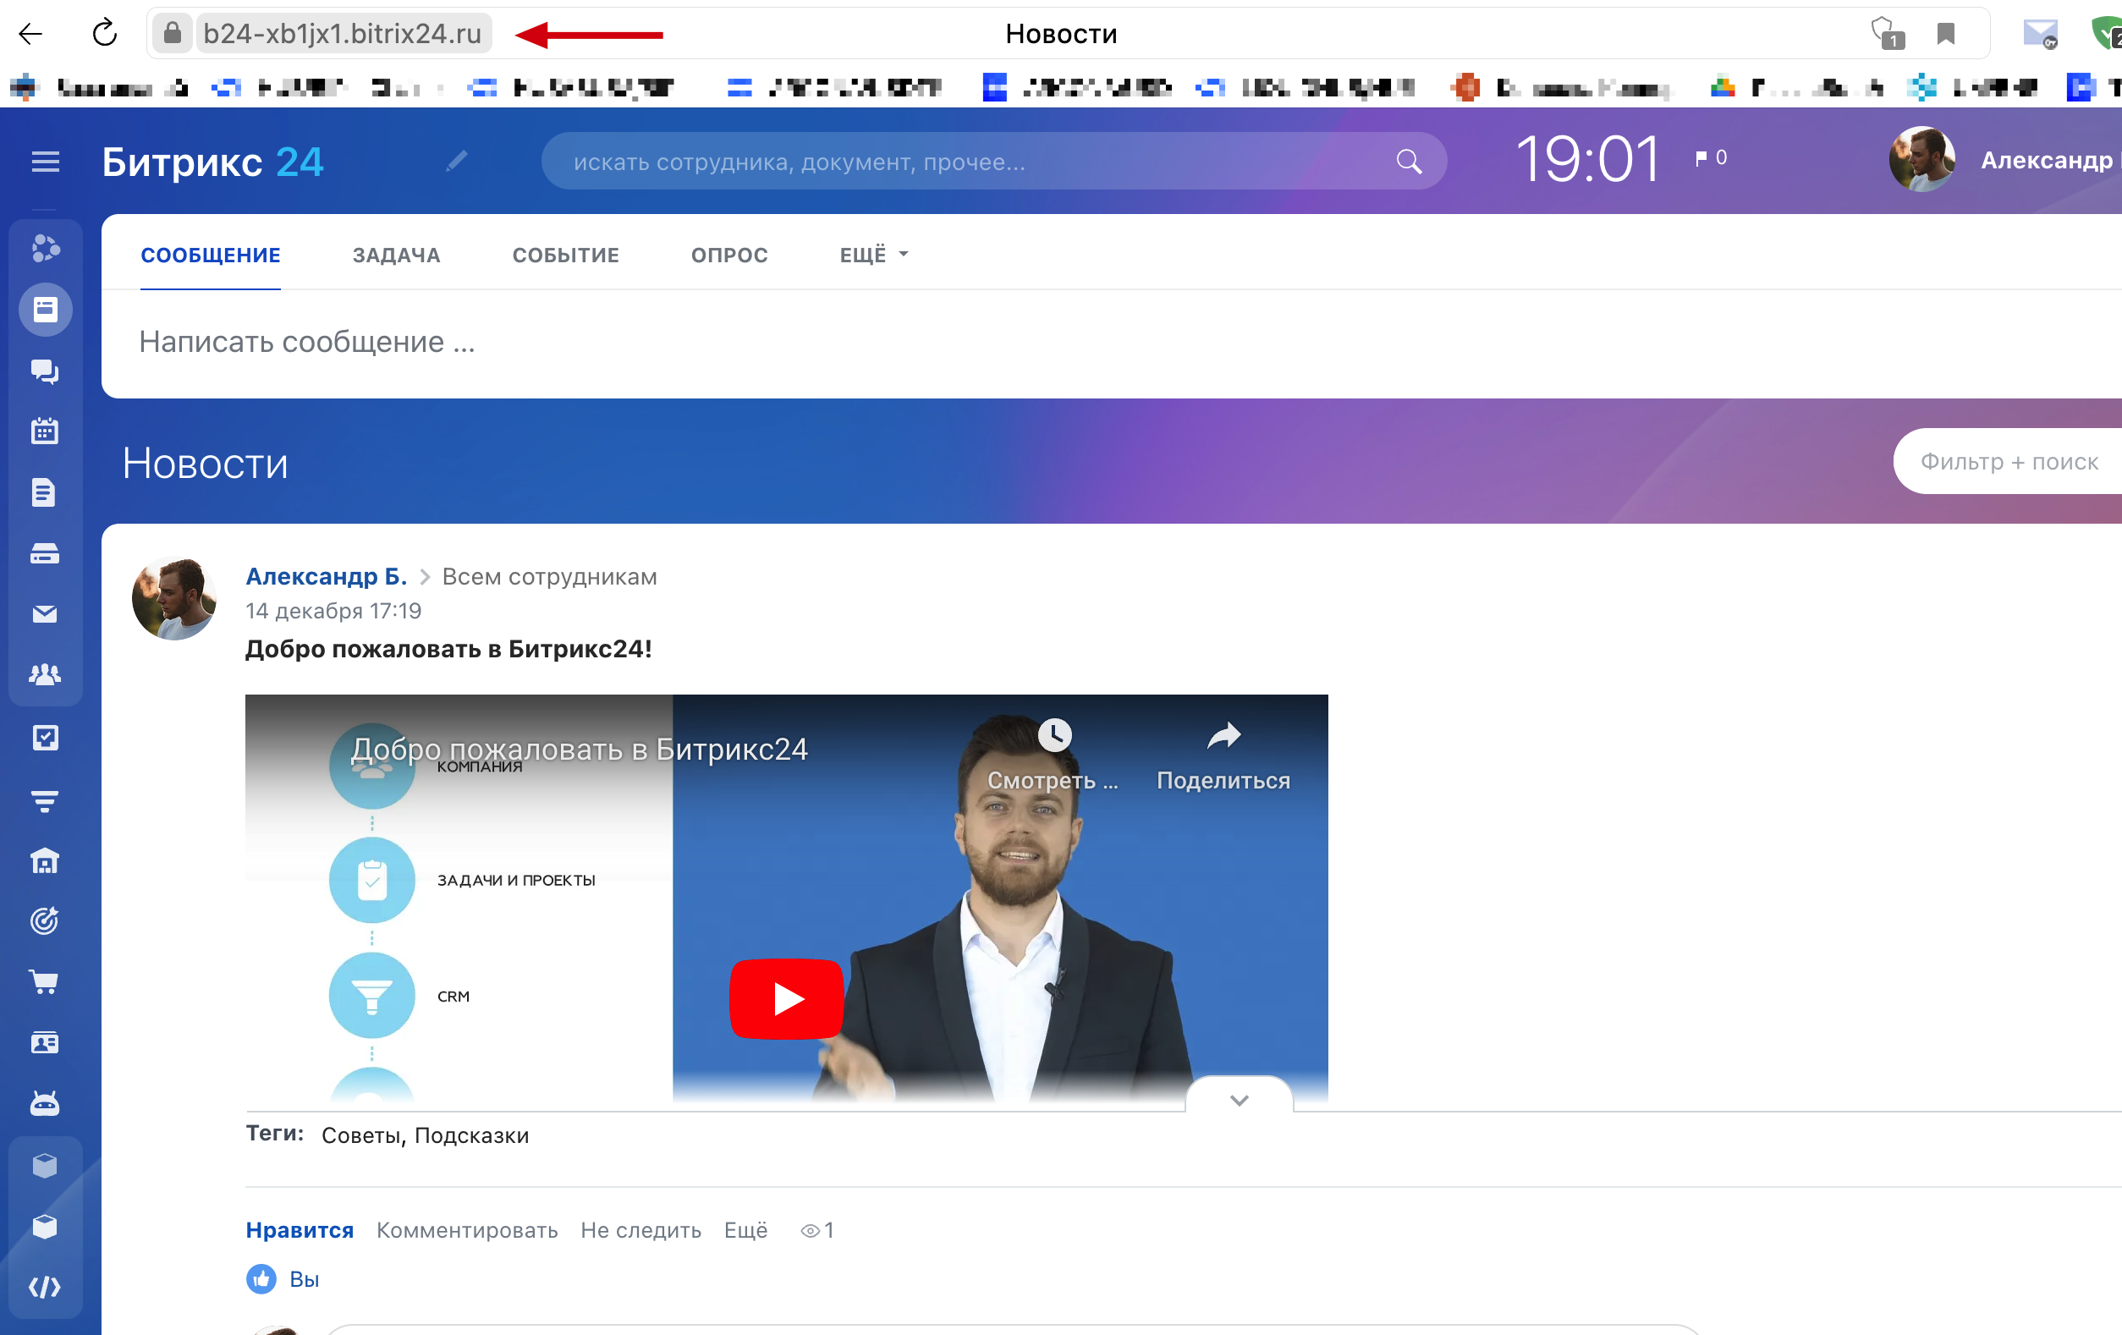Toggle Не следить for the post

(x=640, y=1230)
